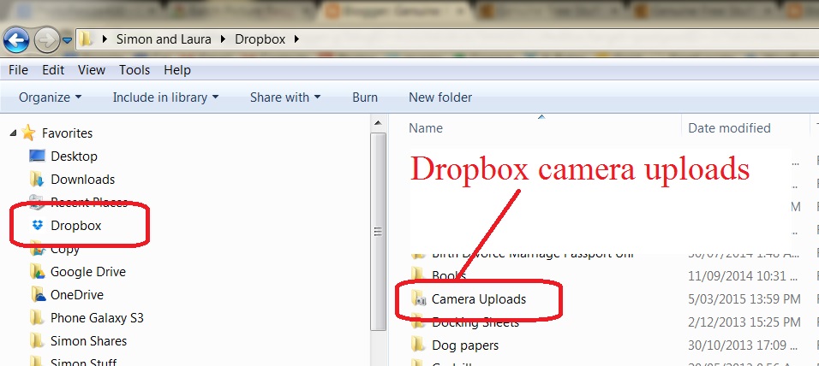Open OneDrive in navigation pane
Image resolution: width=819 pixels, height=366 pixels.
pyautogui.click(x=77, y=294)
